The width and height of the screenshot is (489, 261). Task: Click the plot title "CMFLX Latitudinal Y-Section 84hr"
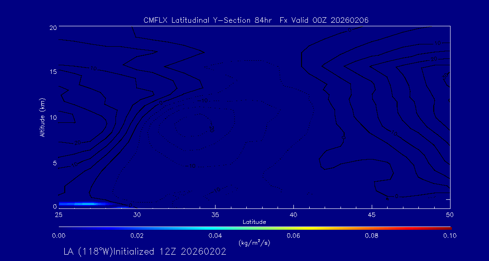pyautogui.click(x=207, y=20)
